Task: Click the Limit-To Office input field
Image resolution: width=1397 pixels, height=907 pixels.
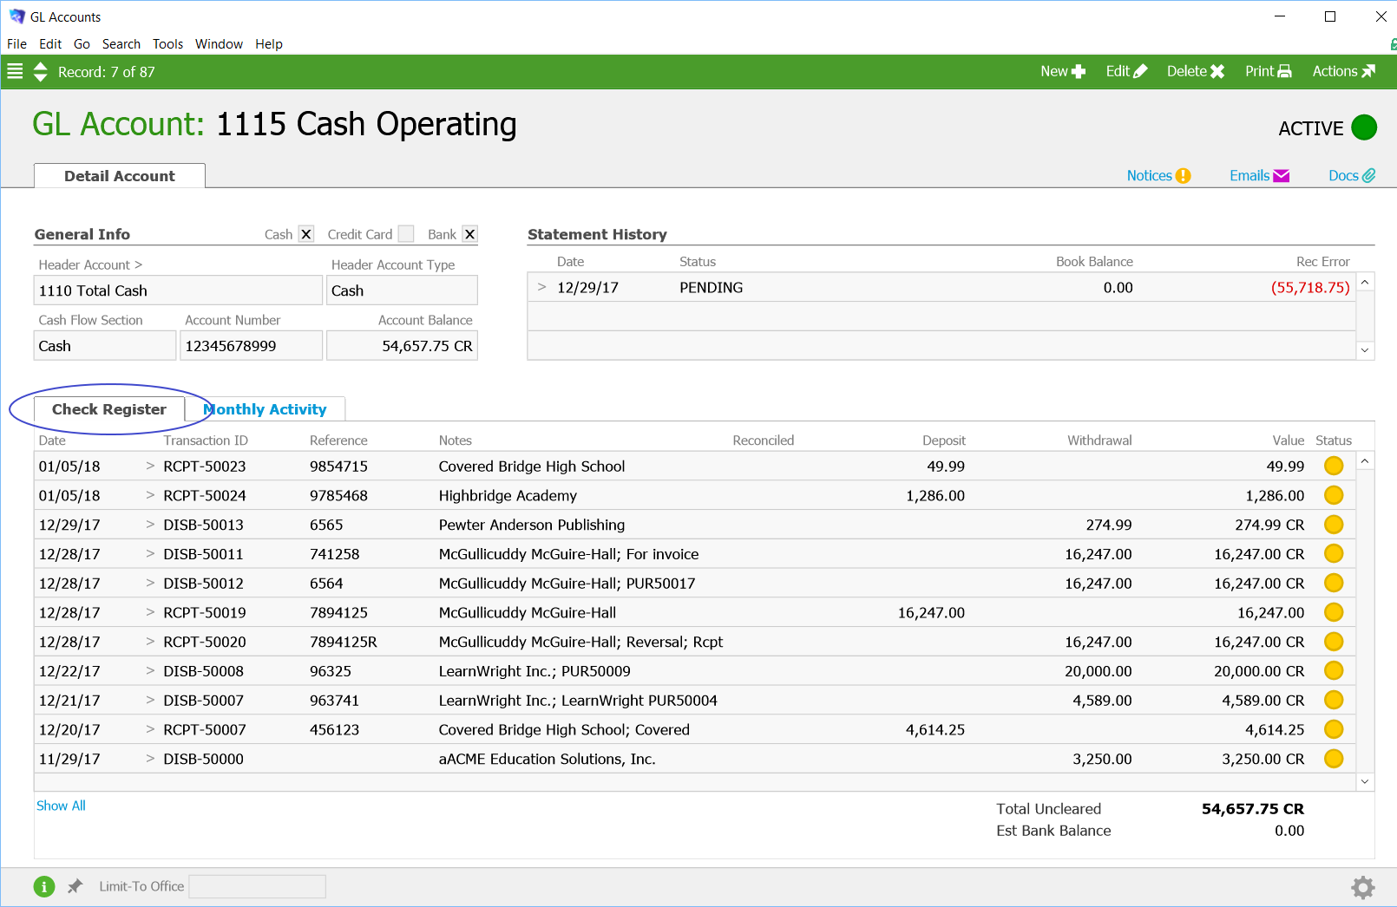Action: tap(257, 886)
